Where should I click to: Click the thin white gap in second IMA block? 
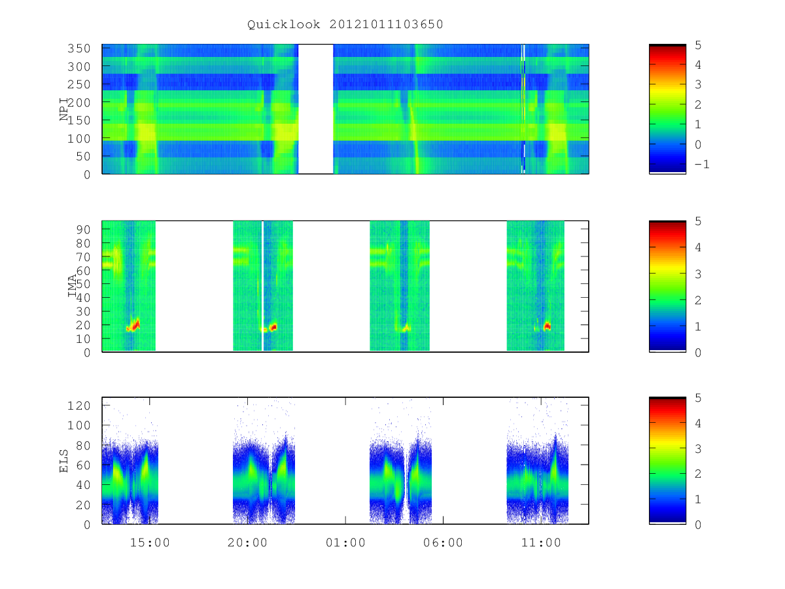coord(262,286)
